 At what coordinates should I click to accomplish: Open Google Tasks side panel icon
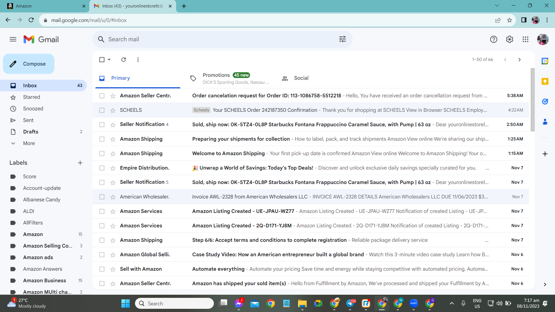point(545,101)
